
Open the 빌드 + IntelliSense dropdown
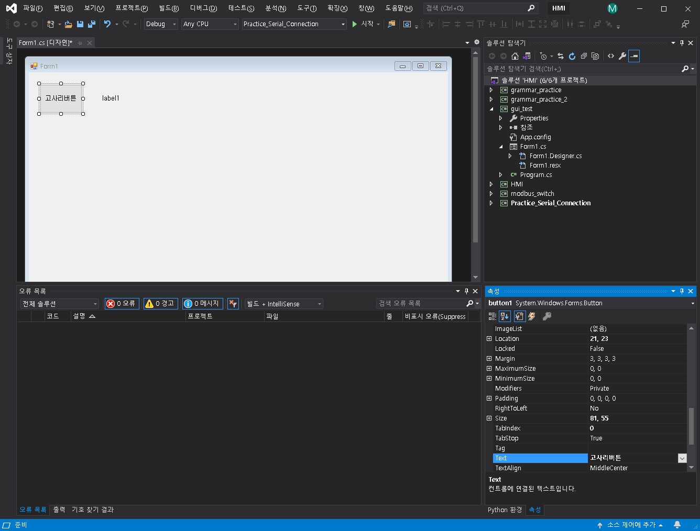tap(284, 304)
